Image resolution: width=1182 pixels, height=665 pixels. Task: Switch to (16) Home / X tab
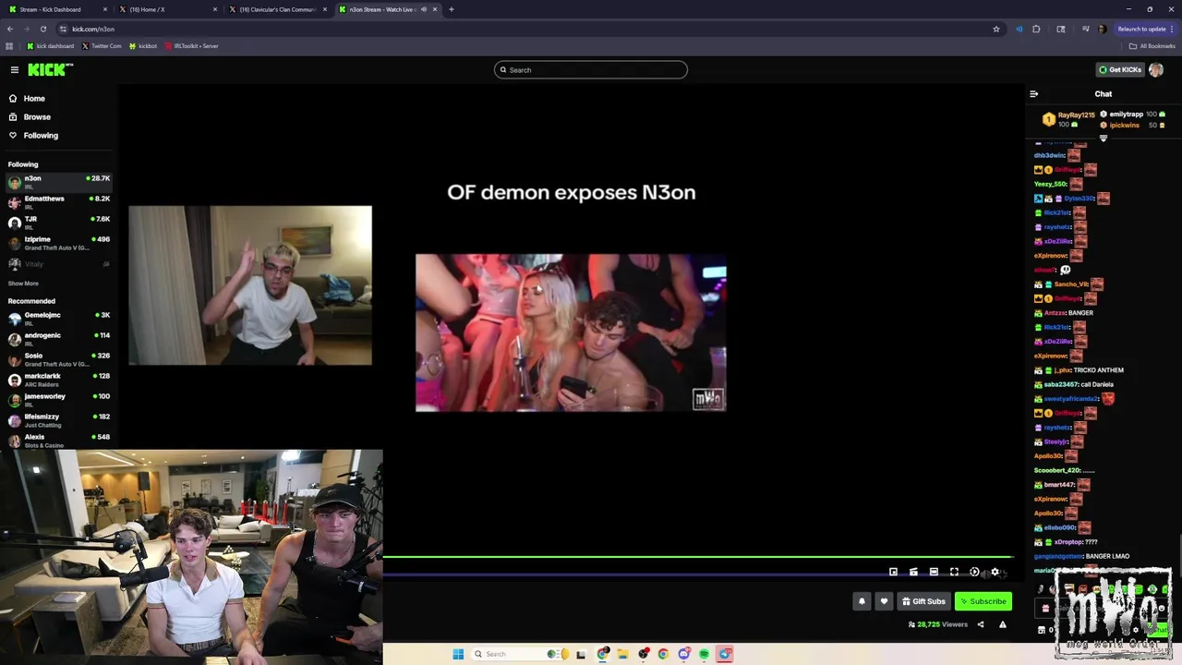(x=166, y=9)
